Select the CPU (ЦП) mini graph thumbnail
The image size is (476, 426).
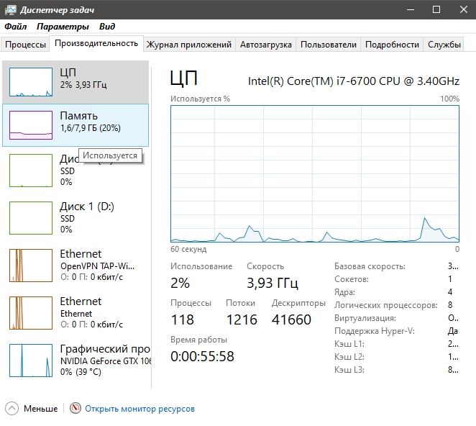pyautogui.click(x=30, y=82)
